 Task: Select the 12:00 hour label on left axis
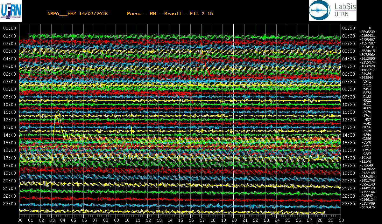10,120
